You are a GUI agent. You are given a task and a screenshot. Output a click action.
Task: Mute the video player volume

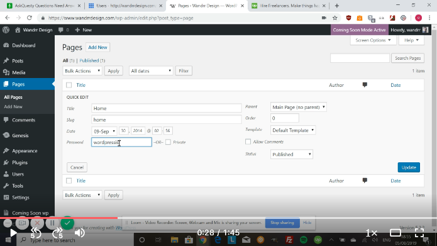click(x=79, y=233)
